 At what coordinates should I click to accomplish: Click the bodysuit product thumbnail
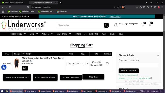click(x=17, y=63)
